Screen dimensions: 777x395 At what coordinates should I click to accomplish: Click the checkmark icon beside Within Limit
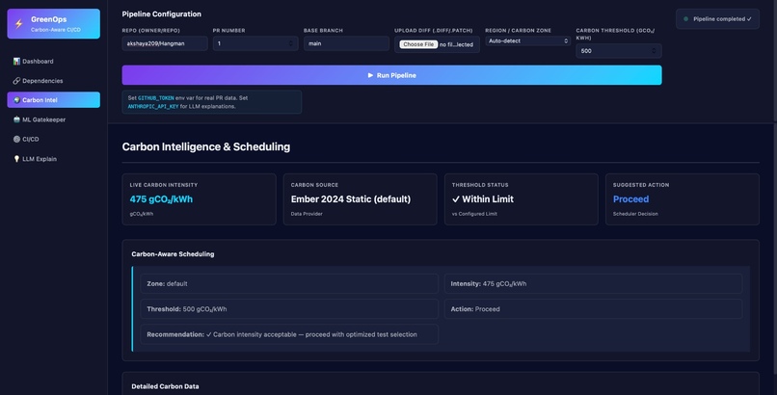[x=456, y=199]
